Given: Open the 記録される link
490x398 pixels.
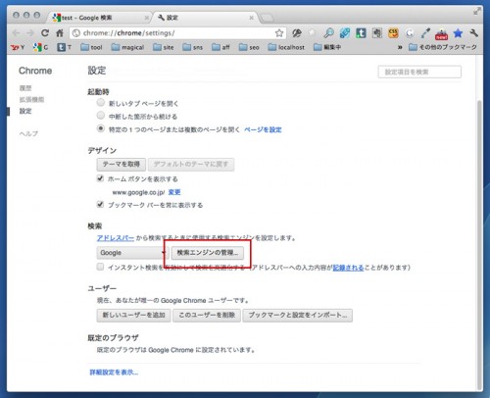Looking at the screenshot, I should 348,268.
